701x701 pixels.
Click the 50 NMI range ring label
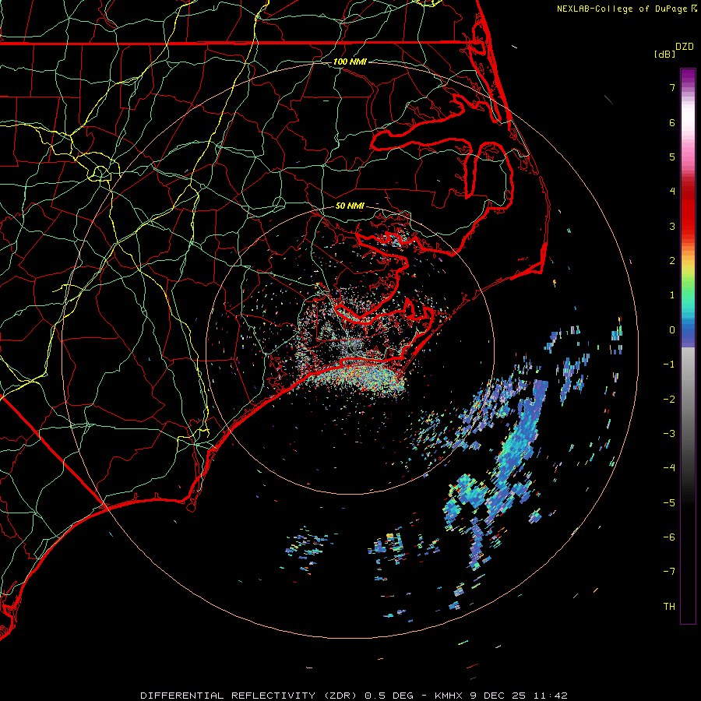[x=350, y=206]
